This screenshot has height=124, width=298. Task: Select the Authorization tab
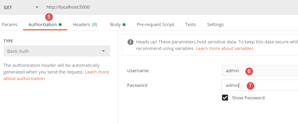click(43, 25)
